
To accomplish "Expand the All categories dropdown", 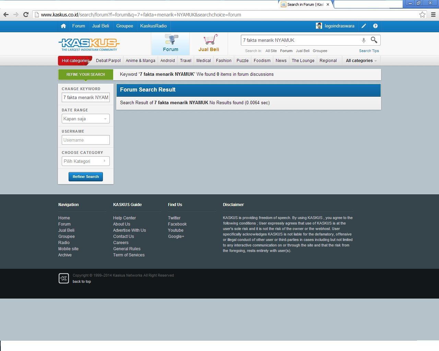I will [361, 61].
